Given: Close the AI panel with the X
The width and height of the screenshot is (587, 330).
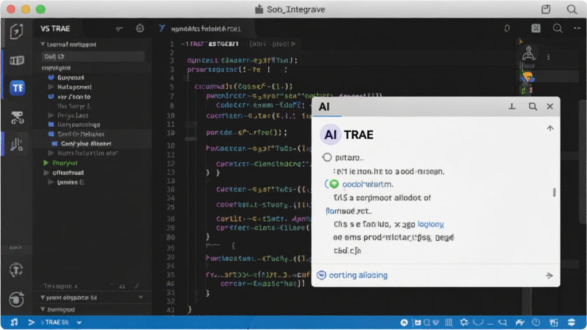Looking at the screenshot, I should pyautogui.click(x=550, y=107).
